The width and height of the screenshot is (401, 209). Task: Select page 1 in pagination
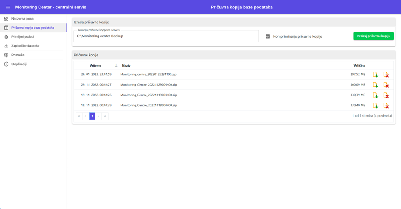pyautogui.click(x=92, y=116)
